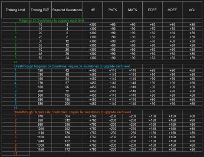Click the MATK column header
Image resolution: width=204 pixels, height=157 pixels.
(132, 10)
